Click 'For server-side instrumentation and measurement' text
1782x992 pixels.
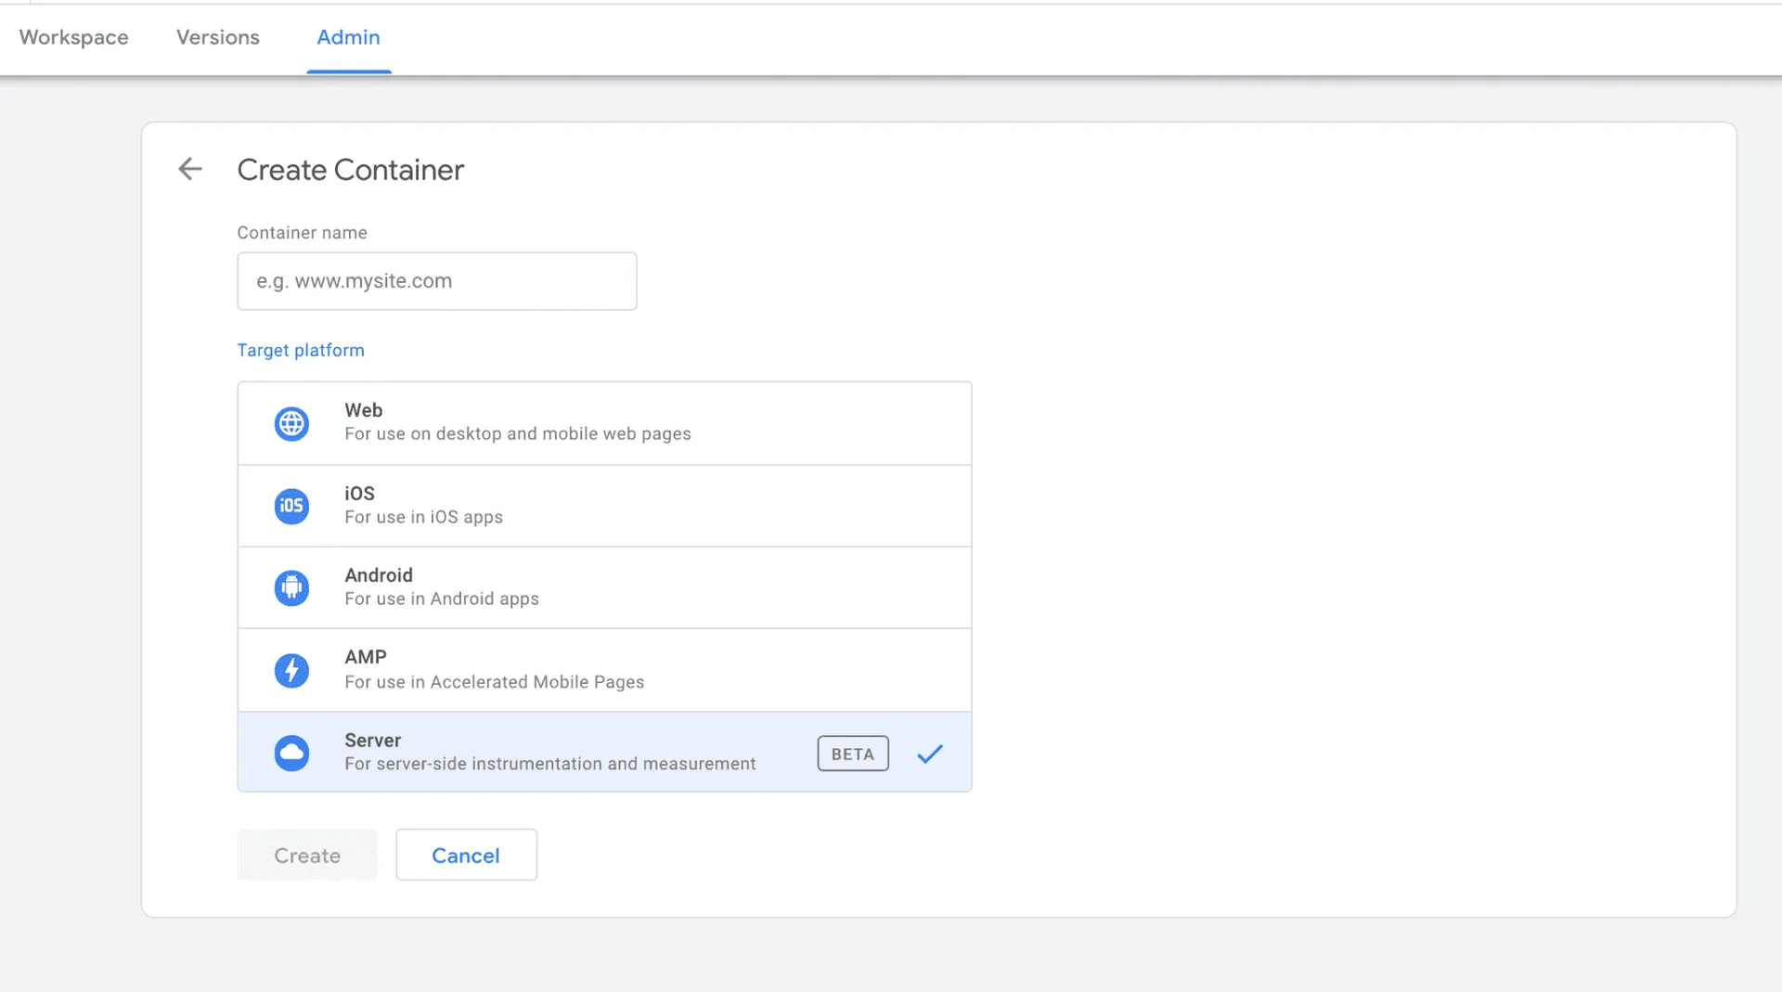click(x=550, y=764)
